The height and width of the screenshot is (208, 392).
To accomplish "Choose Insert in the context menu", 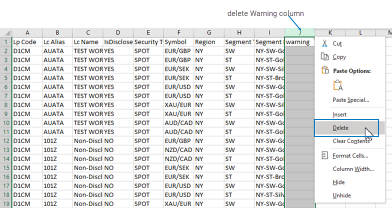I will [x=340, y=114].
